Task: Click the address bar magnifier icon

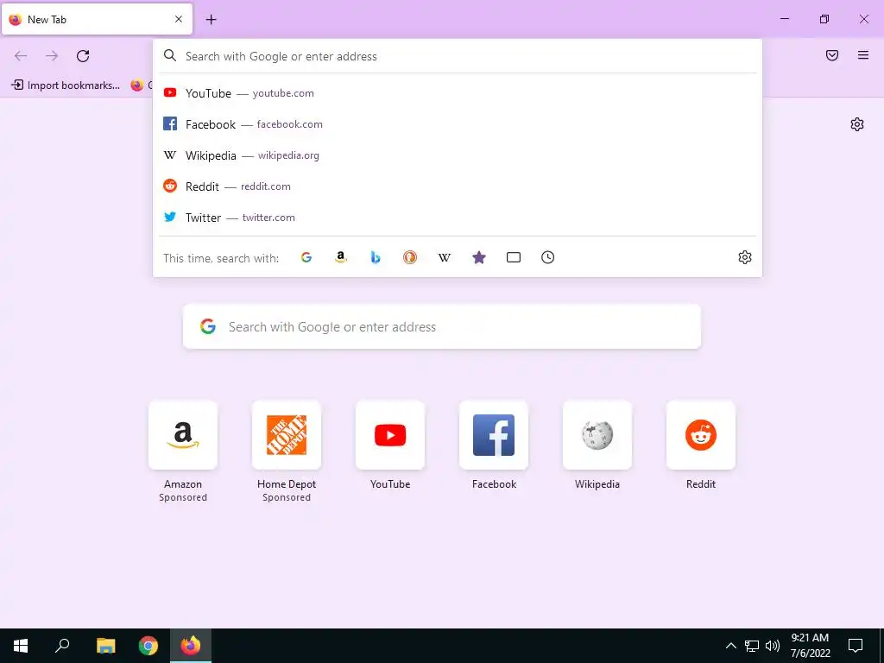Action: (x=170, y=56)
